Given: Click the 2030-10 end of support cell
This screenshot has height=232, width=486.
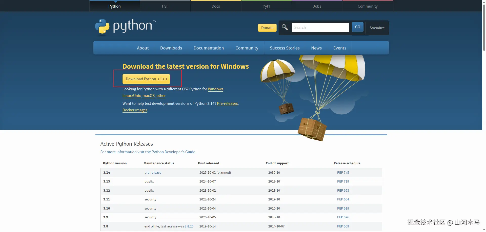Looking at the screenshot, I should pos(274,173).
